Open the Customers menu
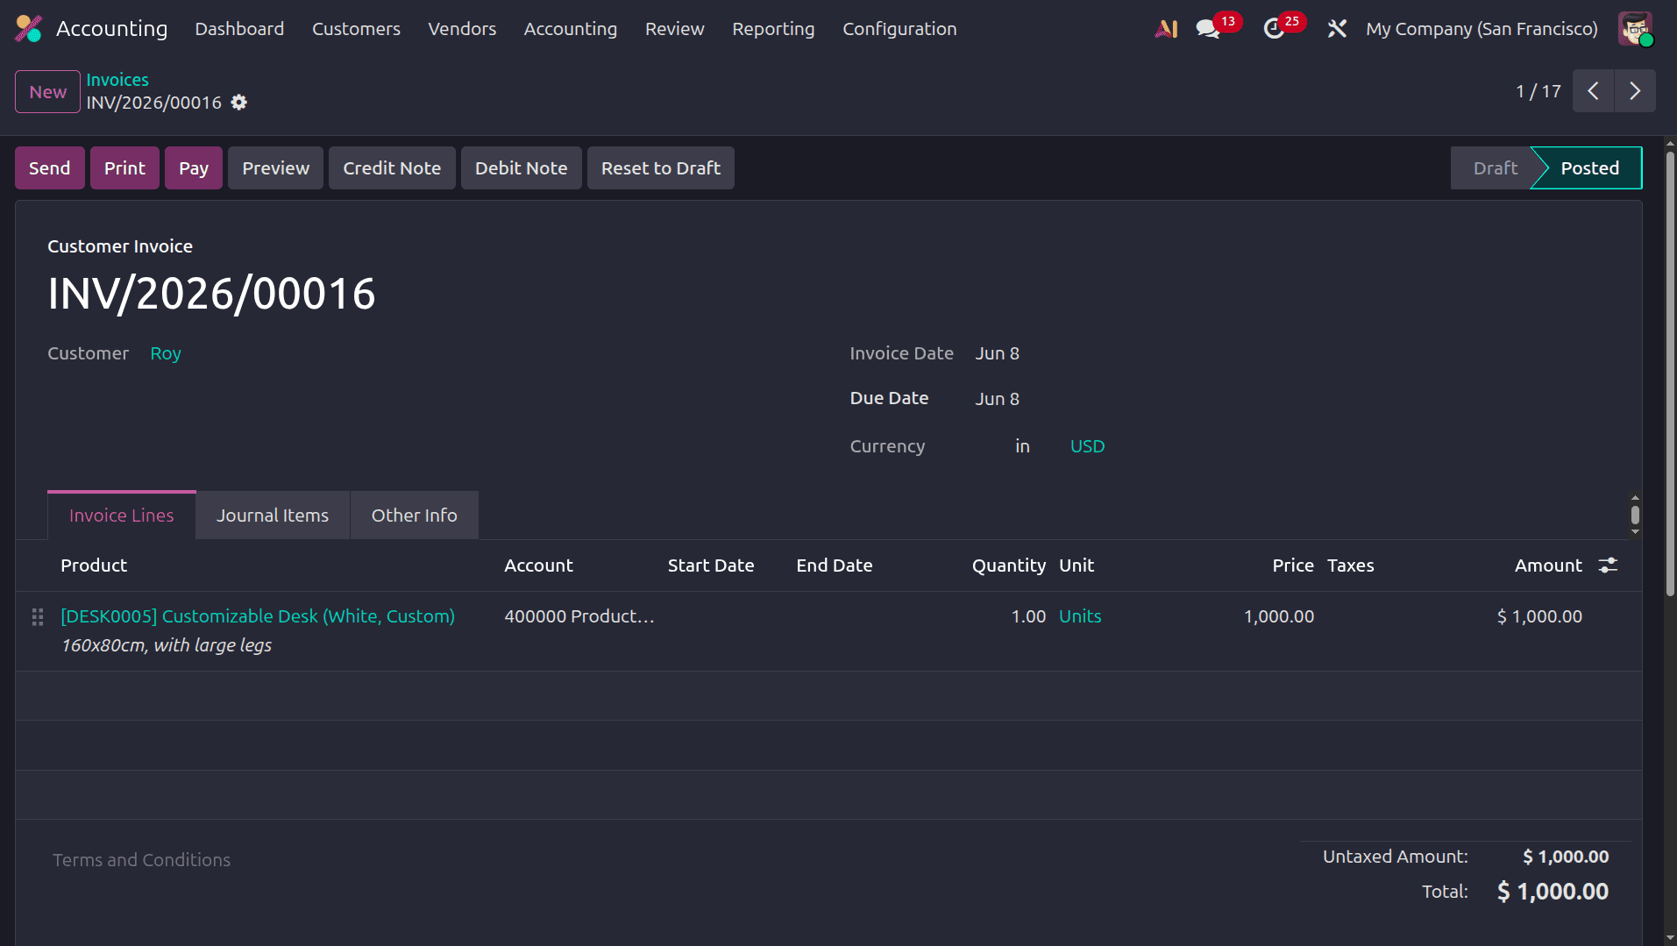This screenshot has height=946, width=1677. click(356, 29)
